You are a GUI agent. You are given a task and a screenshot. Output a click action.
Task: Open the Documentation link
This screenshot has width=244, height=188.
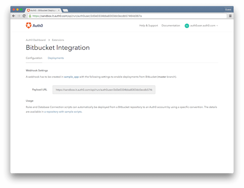171,25
